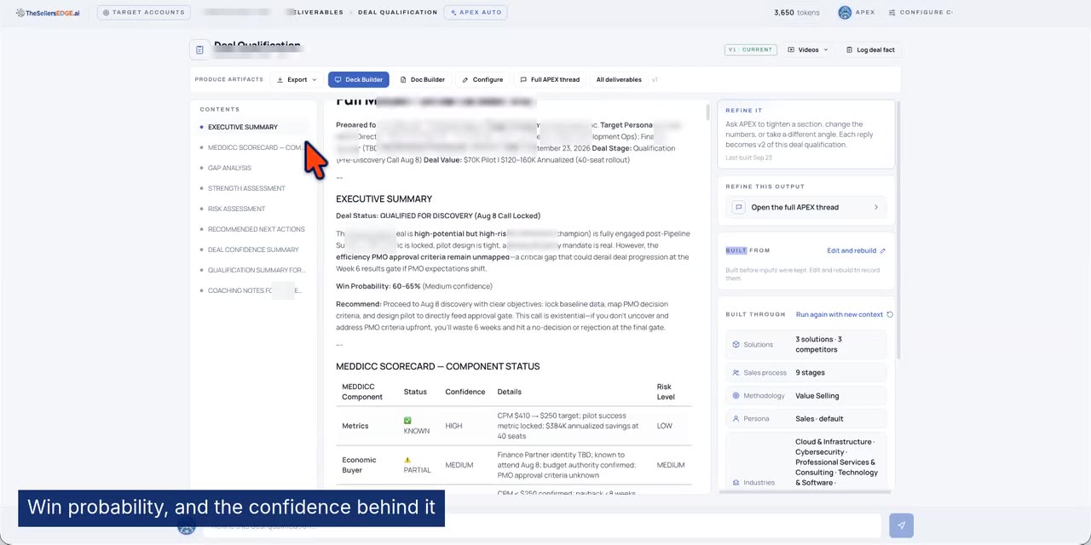The height and width of the screenshot is (545, 1091).
Task: Click the send arrow icon in chat bar
Action: (901, 525)
